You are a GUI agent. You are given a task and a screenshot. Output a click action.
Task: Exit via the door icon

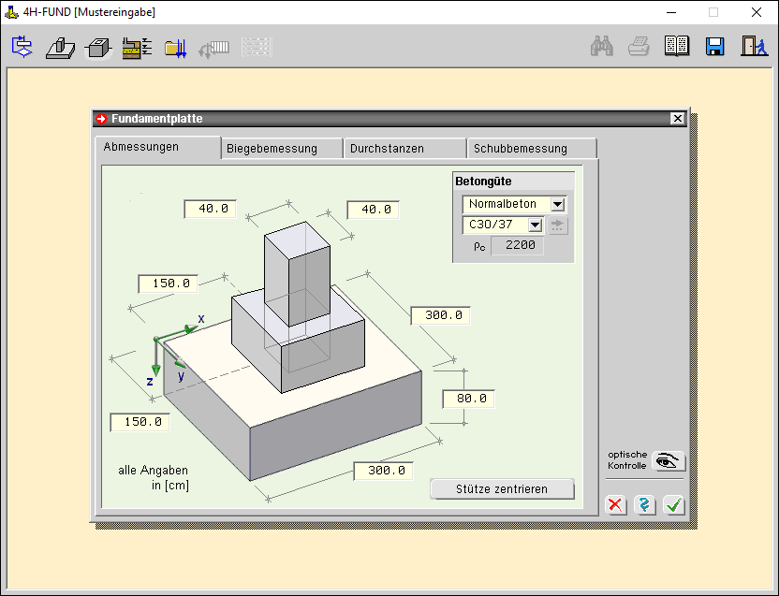[753, 47]
